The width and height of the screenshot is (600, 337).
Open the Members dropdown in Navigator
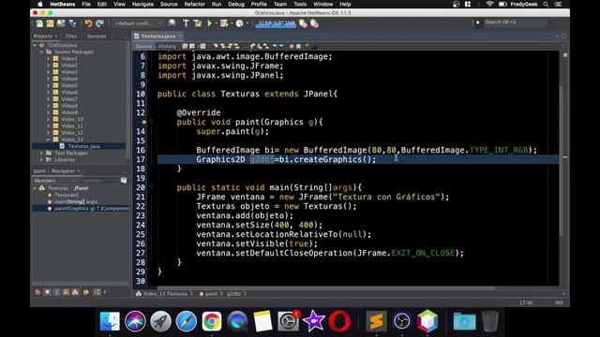54,181
